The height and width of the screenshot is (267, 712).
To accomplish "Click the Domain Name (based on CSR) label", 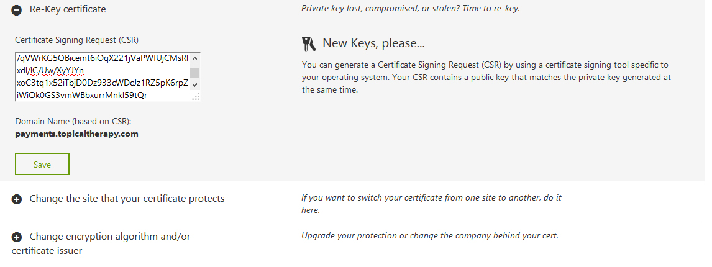I will pyautogui.click(x=73, y=122).
